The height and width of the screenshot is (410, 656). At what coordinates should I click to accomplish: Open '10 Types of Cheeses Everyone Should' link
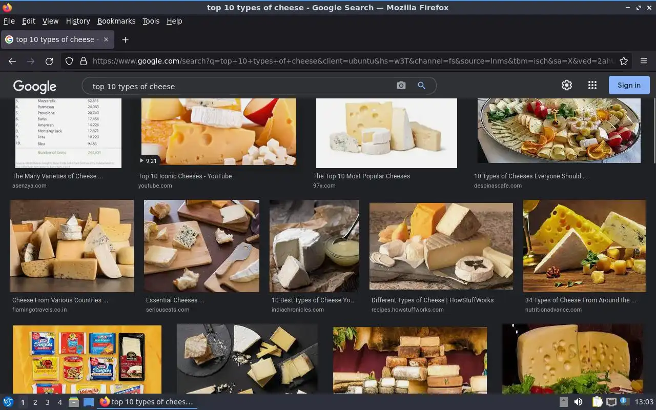[x=531, y=176]
